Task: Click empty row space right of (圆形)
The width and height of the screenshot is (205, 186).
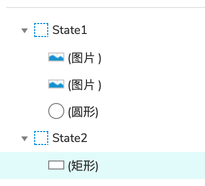Action: [151, 111]
